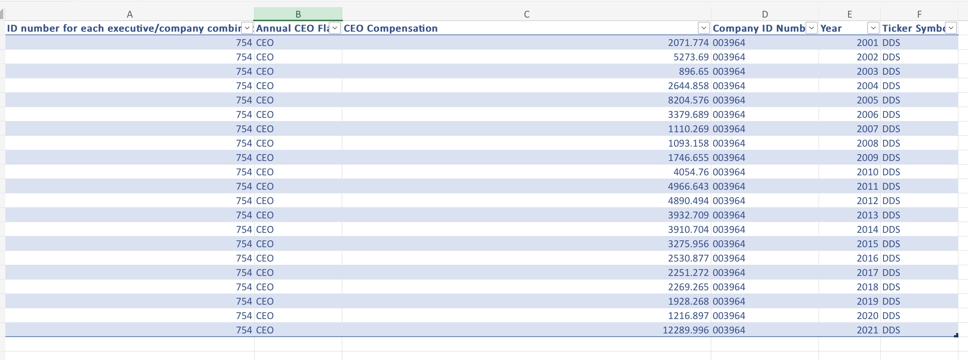Open filter dropdown for CEO Compensation column
968x360 pixels.
(704, 28)
